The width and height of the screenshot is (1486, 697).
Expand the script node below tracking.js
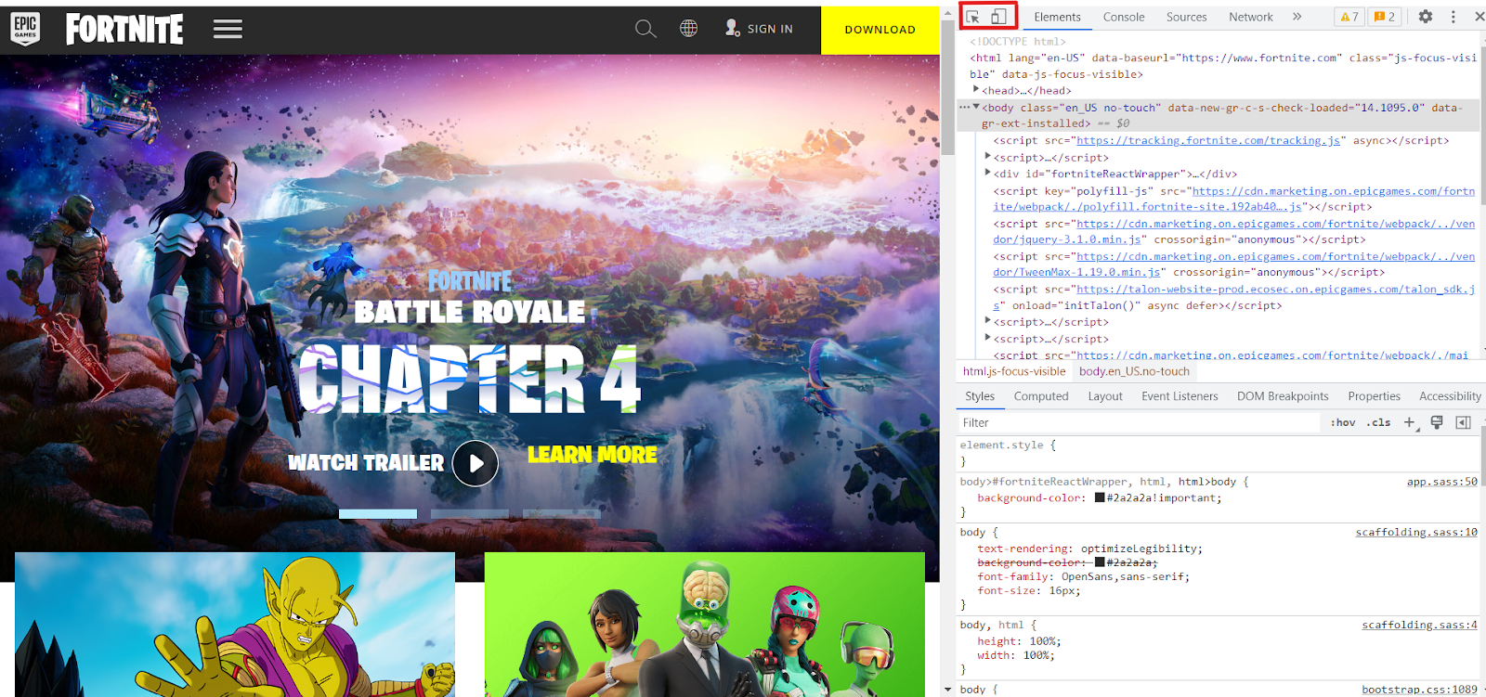tap(987, 157)
